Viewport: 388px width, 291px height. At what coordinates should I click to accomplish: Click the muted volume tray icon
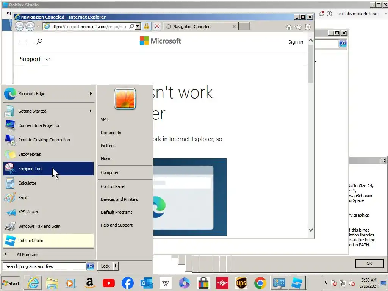click(x=352, y=283)
